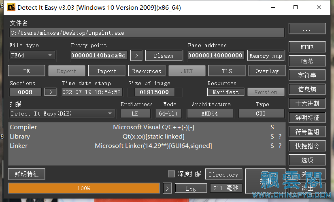Click the 快捷指令 shortcuts button
This screenshot has height=202, width=334.
[307, 146]
